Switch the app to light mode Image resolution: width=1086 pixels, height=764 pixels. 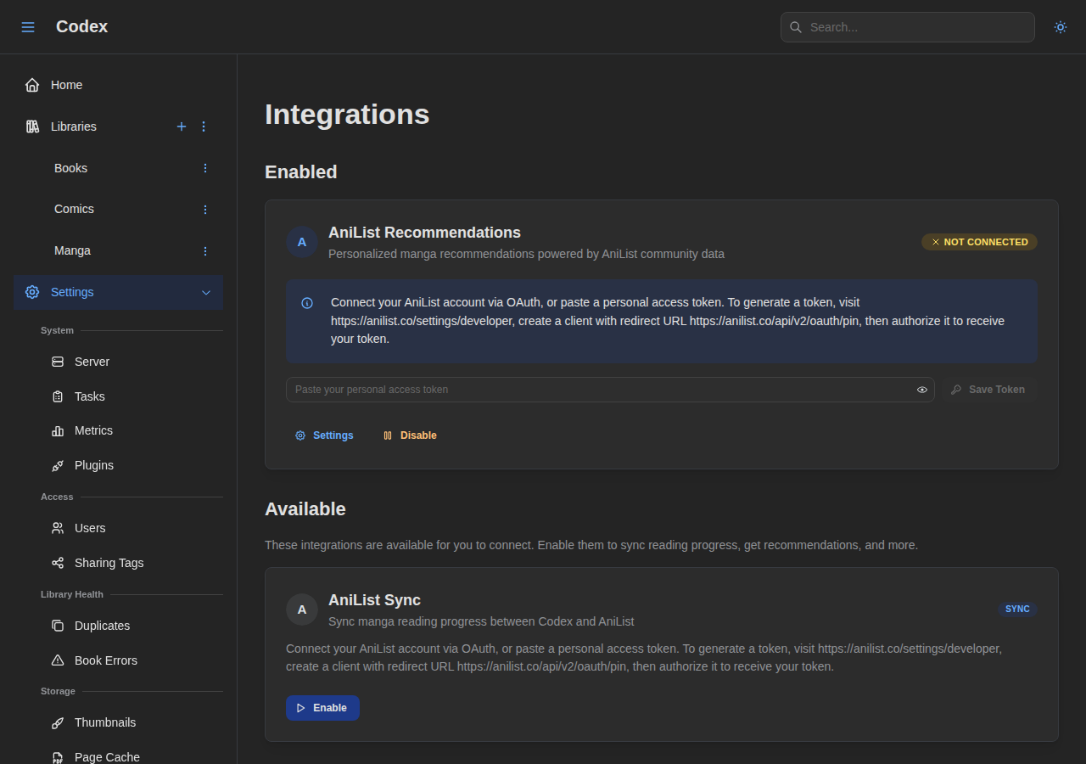pyautogui.click(x=1060, y=27)
